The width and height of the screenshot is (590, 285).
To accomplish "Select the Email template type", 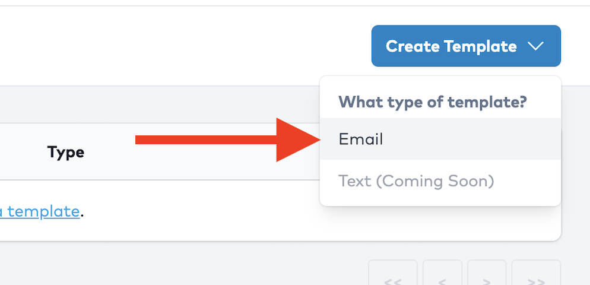I will 439,139.
